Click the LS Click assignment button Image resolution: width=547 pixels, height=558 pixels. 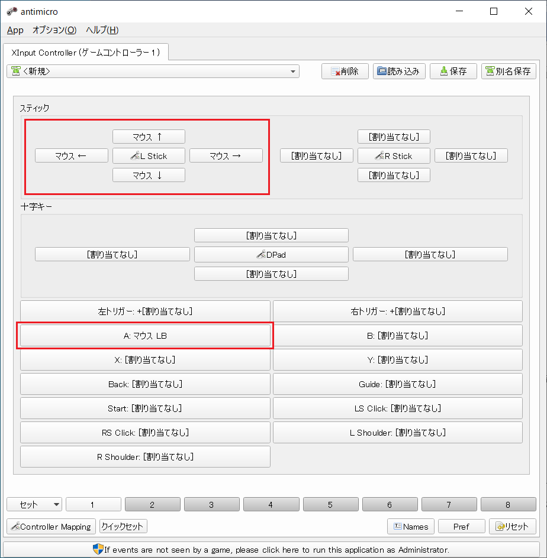[x=398, y=408]
